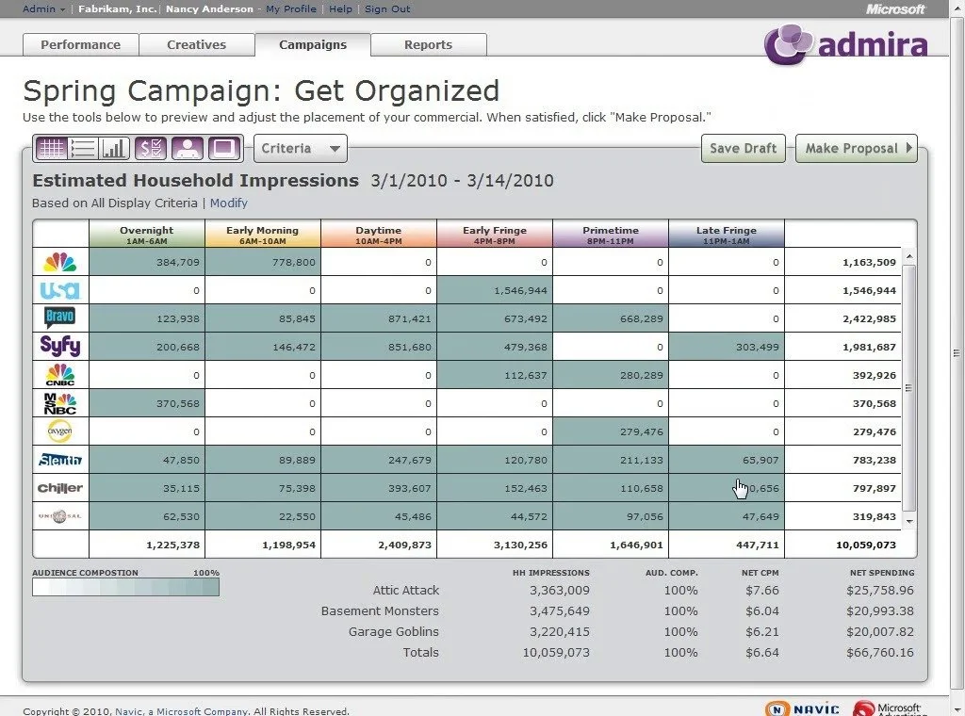Click the Sleuth network logo
Screen dimensions: 965x716
(x=60, y=460)
